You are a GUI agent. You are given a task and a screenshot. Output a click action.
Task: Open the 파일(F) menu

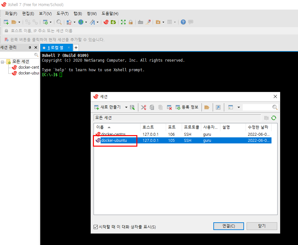(x=11, y=14)
